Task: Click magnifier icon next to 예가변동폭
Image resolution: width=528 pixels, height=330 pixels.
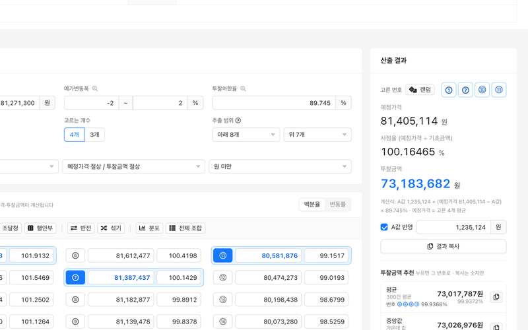Action: tap(95, 88)
